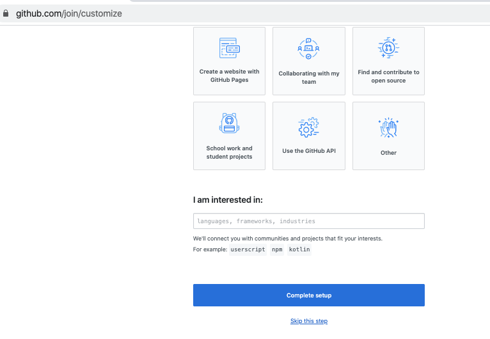
Task: Click the Complete setup button
Action: [x=309, y=296]
